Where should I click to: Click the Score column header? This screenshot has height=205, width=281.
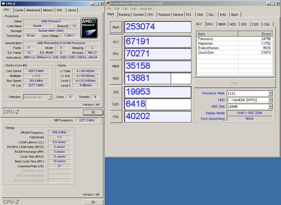[x=255, y=34]
